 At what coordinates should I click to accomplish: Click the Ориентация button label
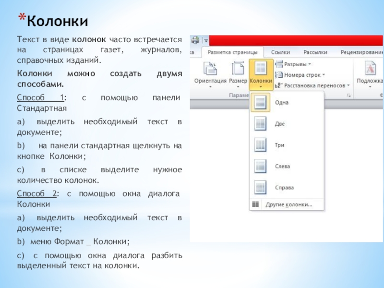tap(210, 81)
